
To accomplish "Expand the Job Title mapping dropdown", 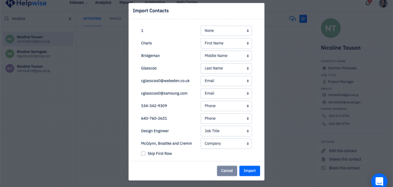I will tap(226, 131).
